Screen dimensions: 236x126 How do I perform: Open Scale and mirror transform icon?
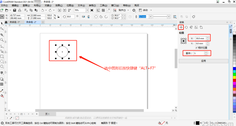(x=191, y=27)
